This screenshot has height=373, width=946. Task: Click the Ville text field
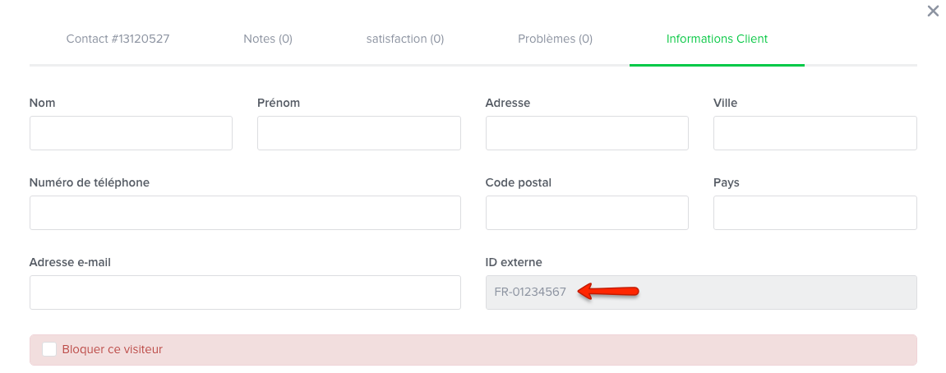click(815, 133)
